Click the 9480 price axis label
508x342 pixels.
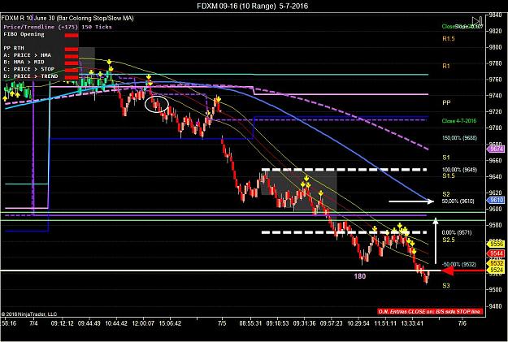point(495,306)
